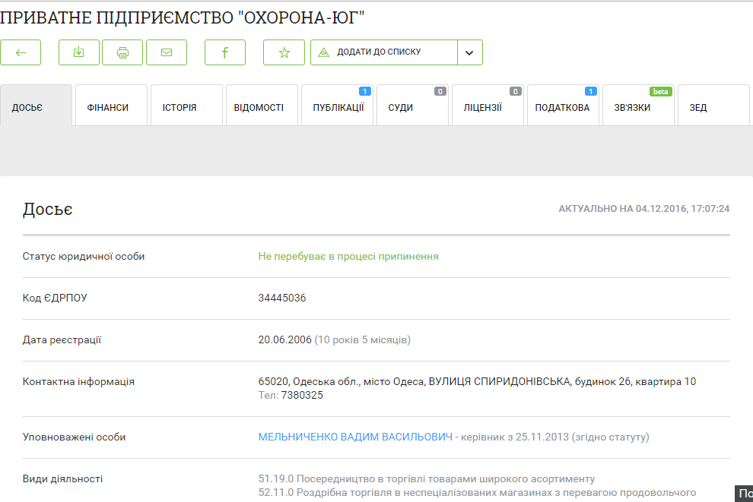Image resolution: width=753 pixels, height=502 pixels.
Task: Open the Податкова tab
Action: pos(563,107)
